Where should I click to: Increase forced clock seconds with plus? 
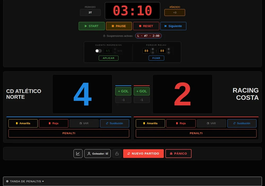pyautogui.click(x=169, y=49)
